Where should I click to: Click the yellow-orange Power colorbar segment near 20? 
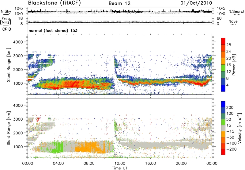coord(223,61)
